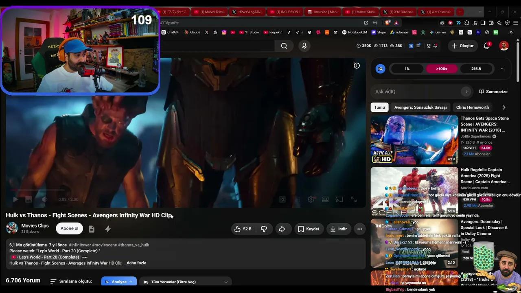521x293 pixels.
Task: Open the YT Studio bookmark
Action: tap(249, 32)
